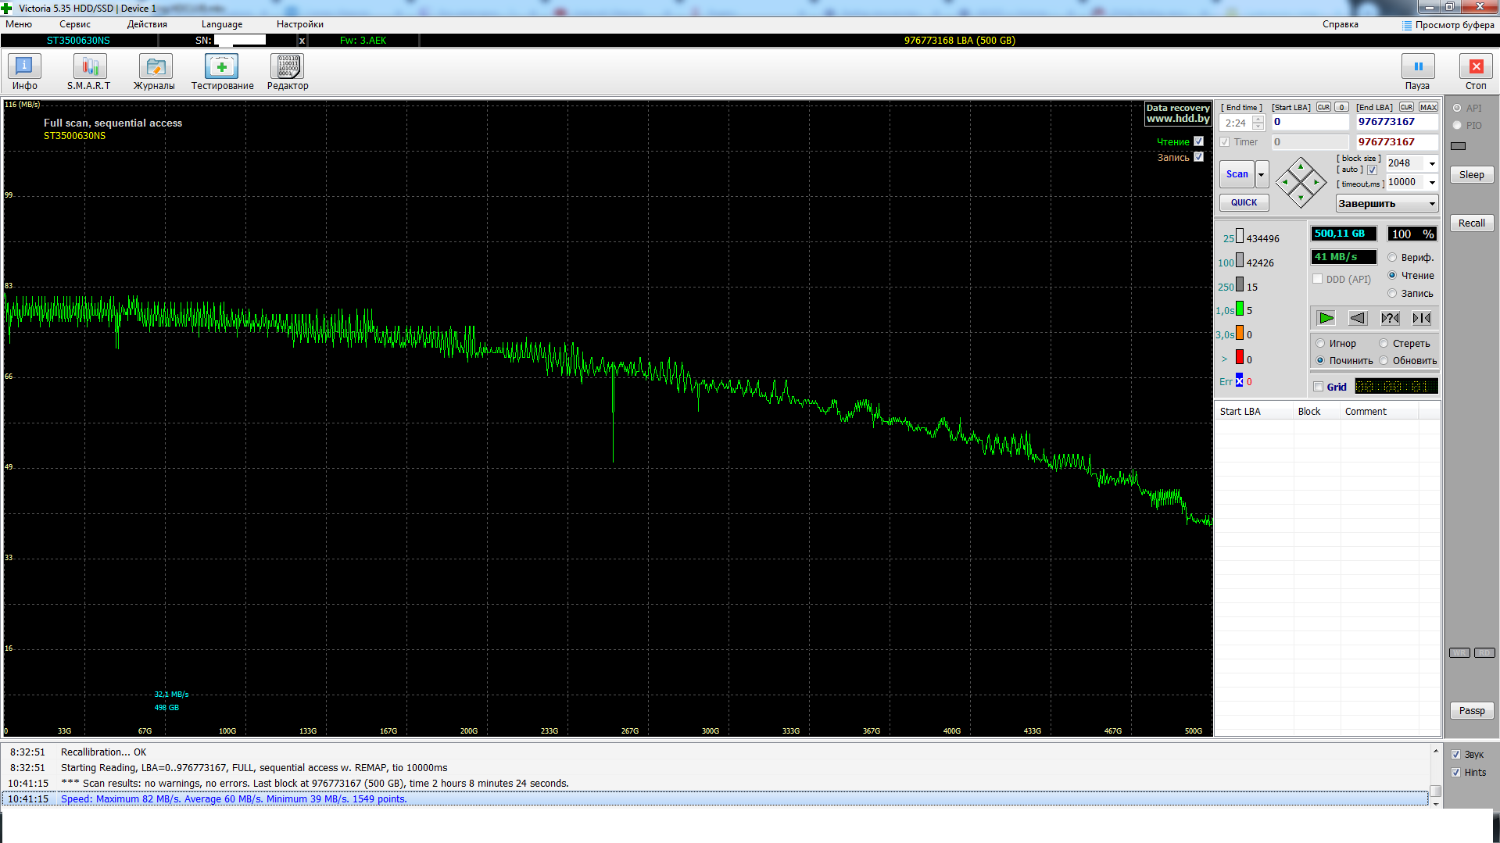Open the Редактор sector editor icon
Viewport: 1500px width, 843px height.
pos(287,72)
